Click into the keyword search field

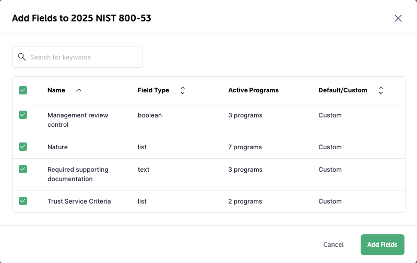tap(84, 57)
